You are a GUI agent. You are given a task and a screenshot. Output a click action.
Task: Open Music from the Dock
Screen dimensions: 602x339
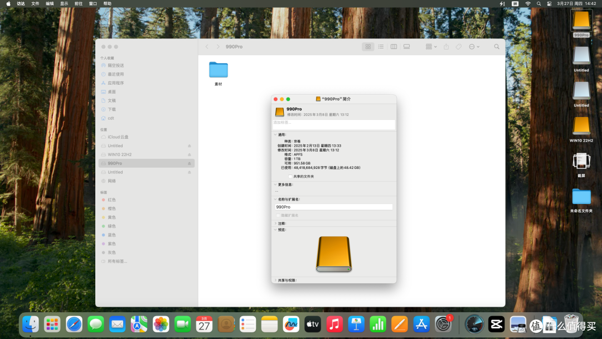(x=334, y=325)
